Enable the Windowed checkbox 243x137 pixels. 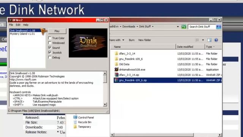(x=50, y=43)
